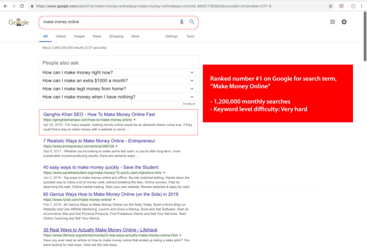
Task: Open dropdown arrow beside lifehack.org URL
Action: point(180,235)
